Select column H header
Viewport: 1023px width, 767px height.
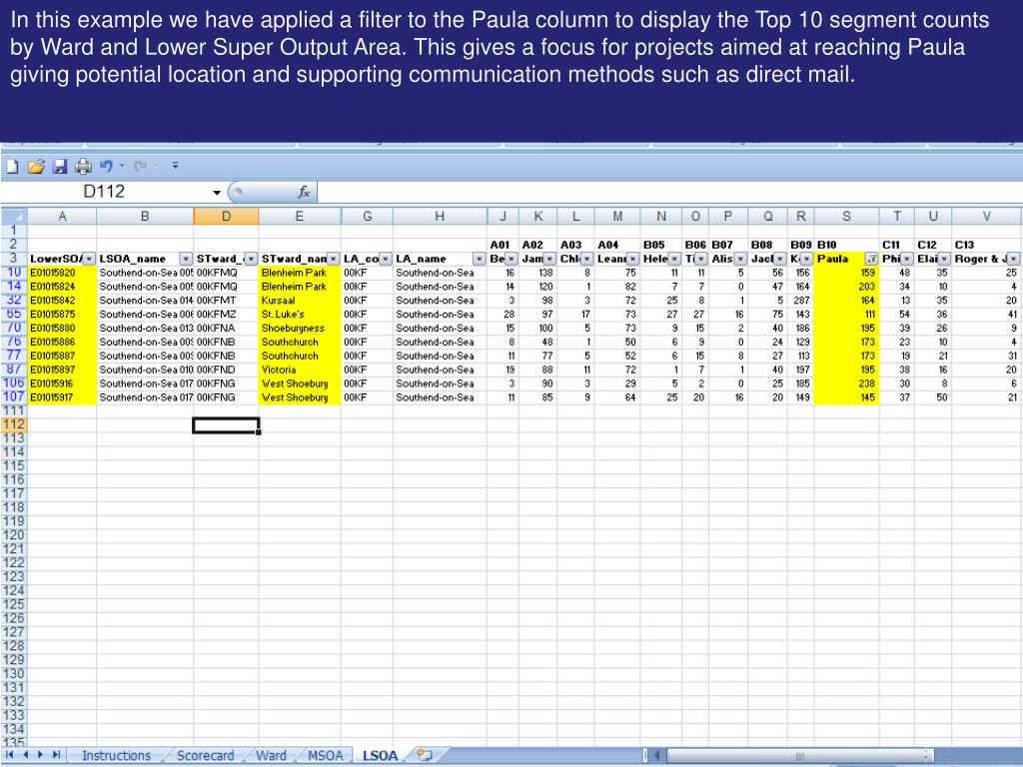click(x=440, y=216)
